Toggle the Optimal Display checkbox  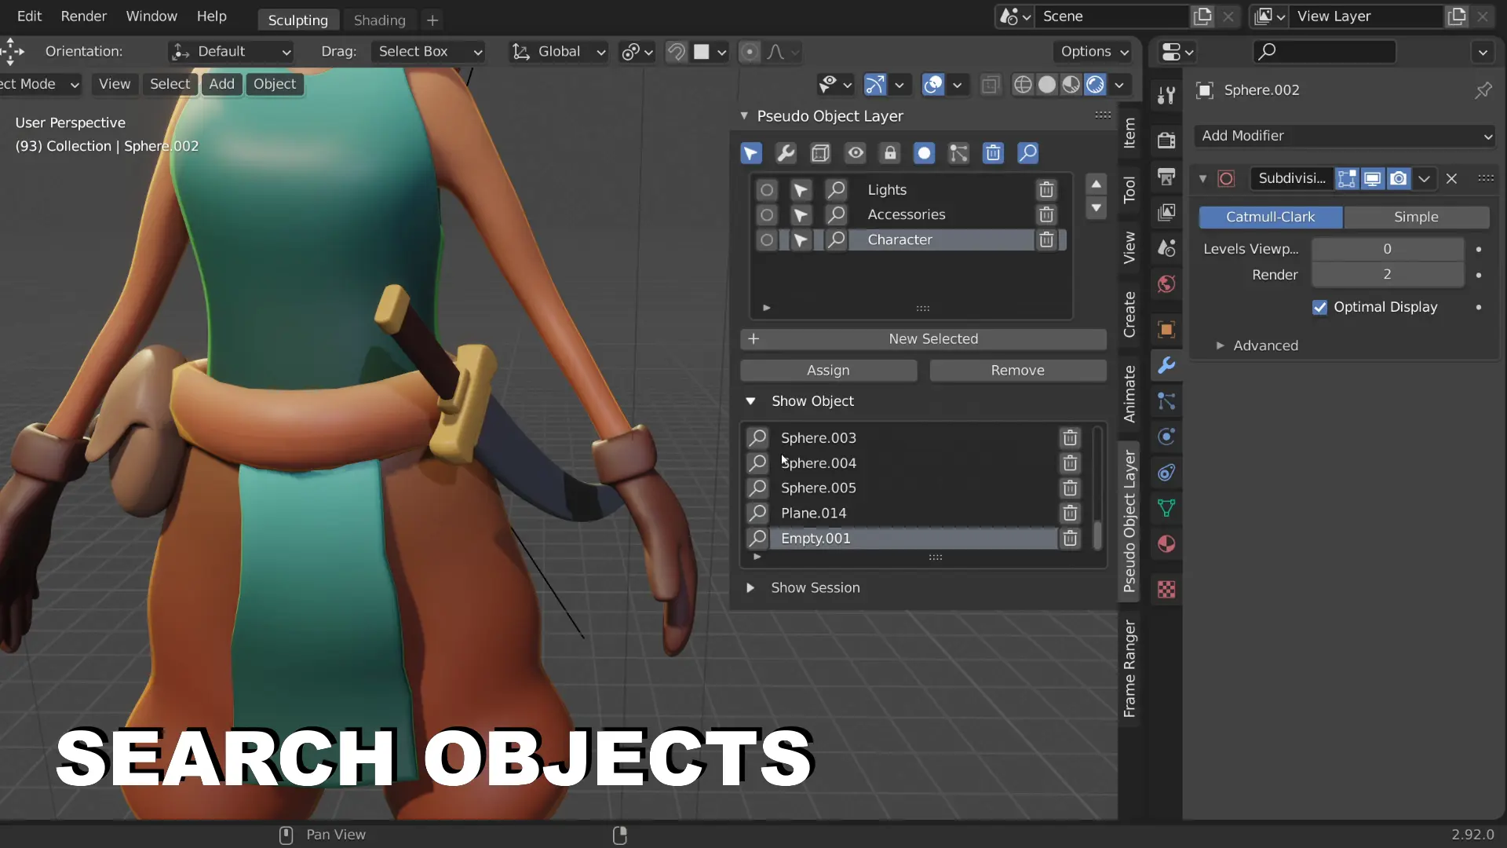click(1319, 307)
